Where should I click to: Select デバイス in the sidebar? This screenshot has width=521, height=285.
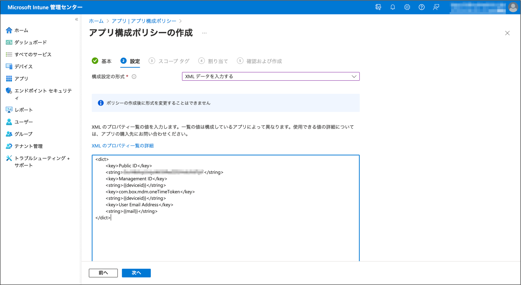point(23,66)
